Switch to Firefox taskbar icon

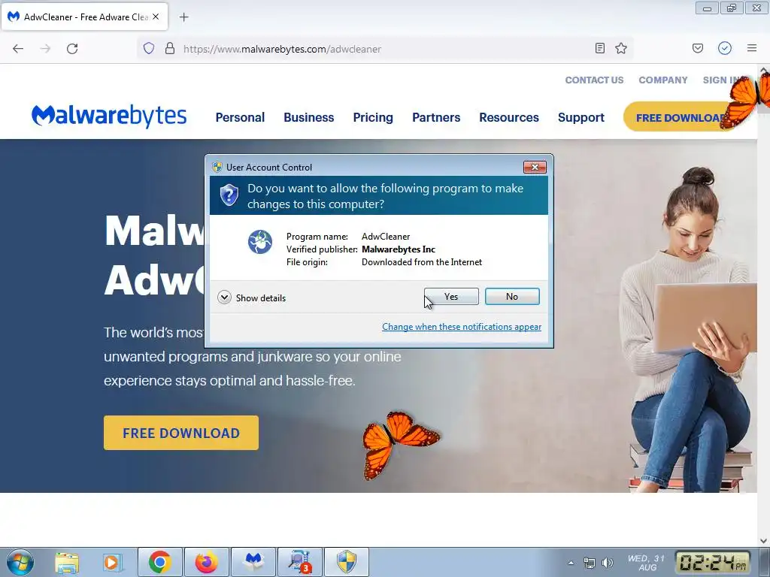(x=206, y=562)
